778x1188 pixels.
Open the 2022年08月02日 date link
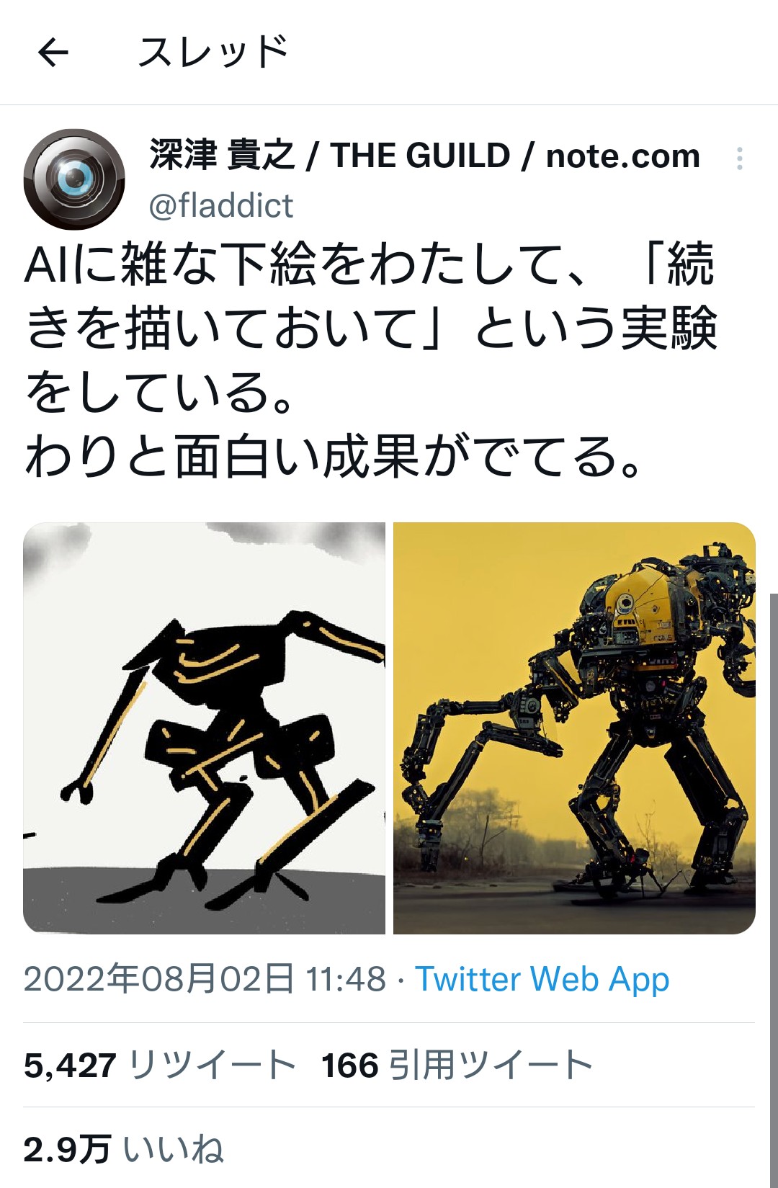pyautogui.click(x=159, y=979)
